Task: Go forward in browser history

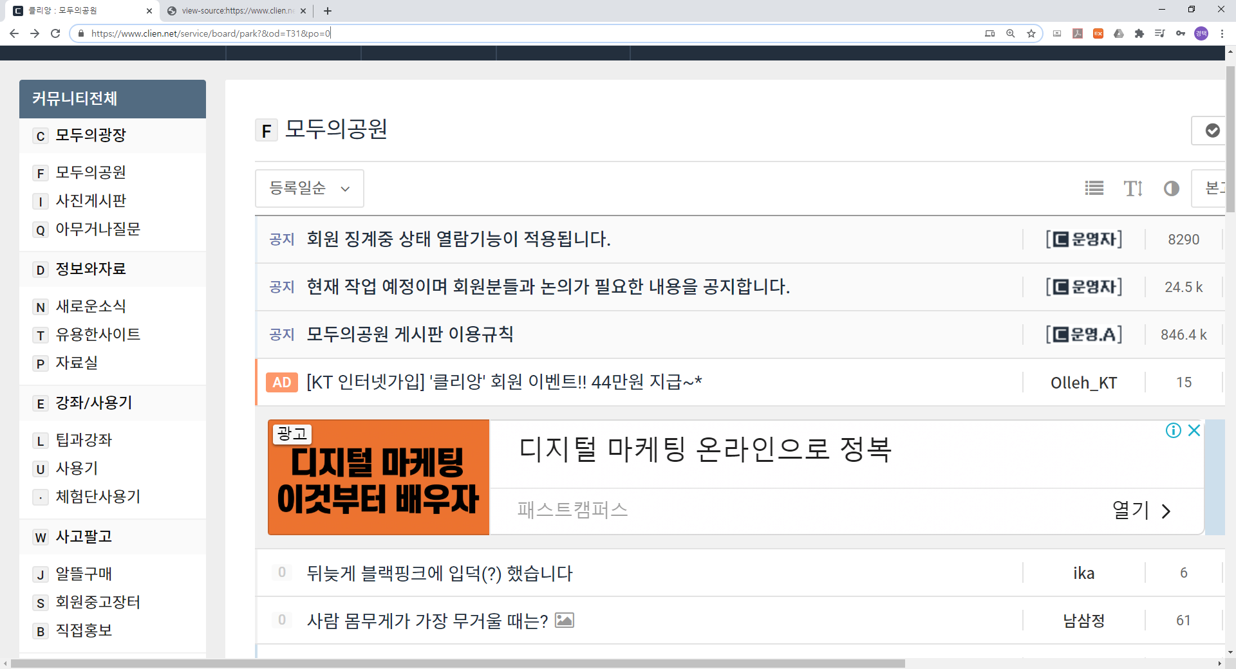Action: coord(35,33)
